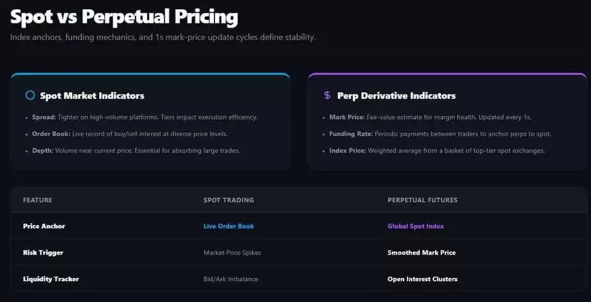
Task: Click the dollar sign icon beside Perp Derivative Indicators
Action: point(327,96)
